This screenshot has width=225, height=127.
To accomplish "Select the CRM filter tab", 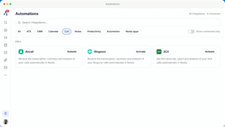I will 40,31.
